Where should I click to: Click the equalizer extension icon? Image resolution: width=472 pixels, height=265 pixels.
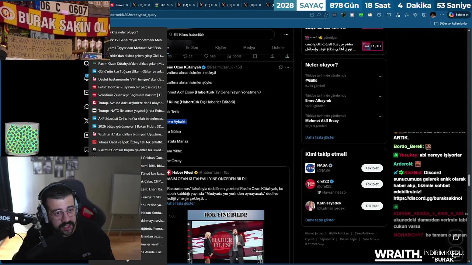coord(334,15)
